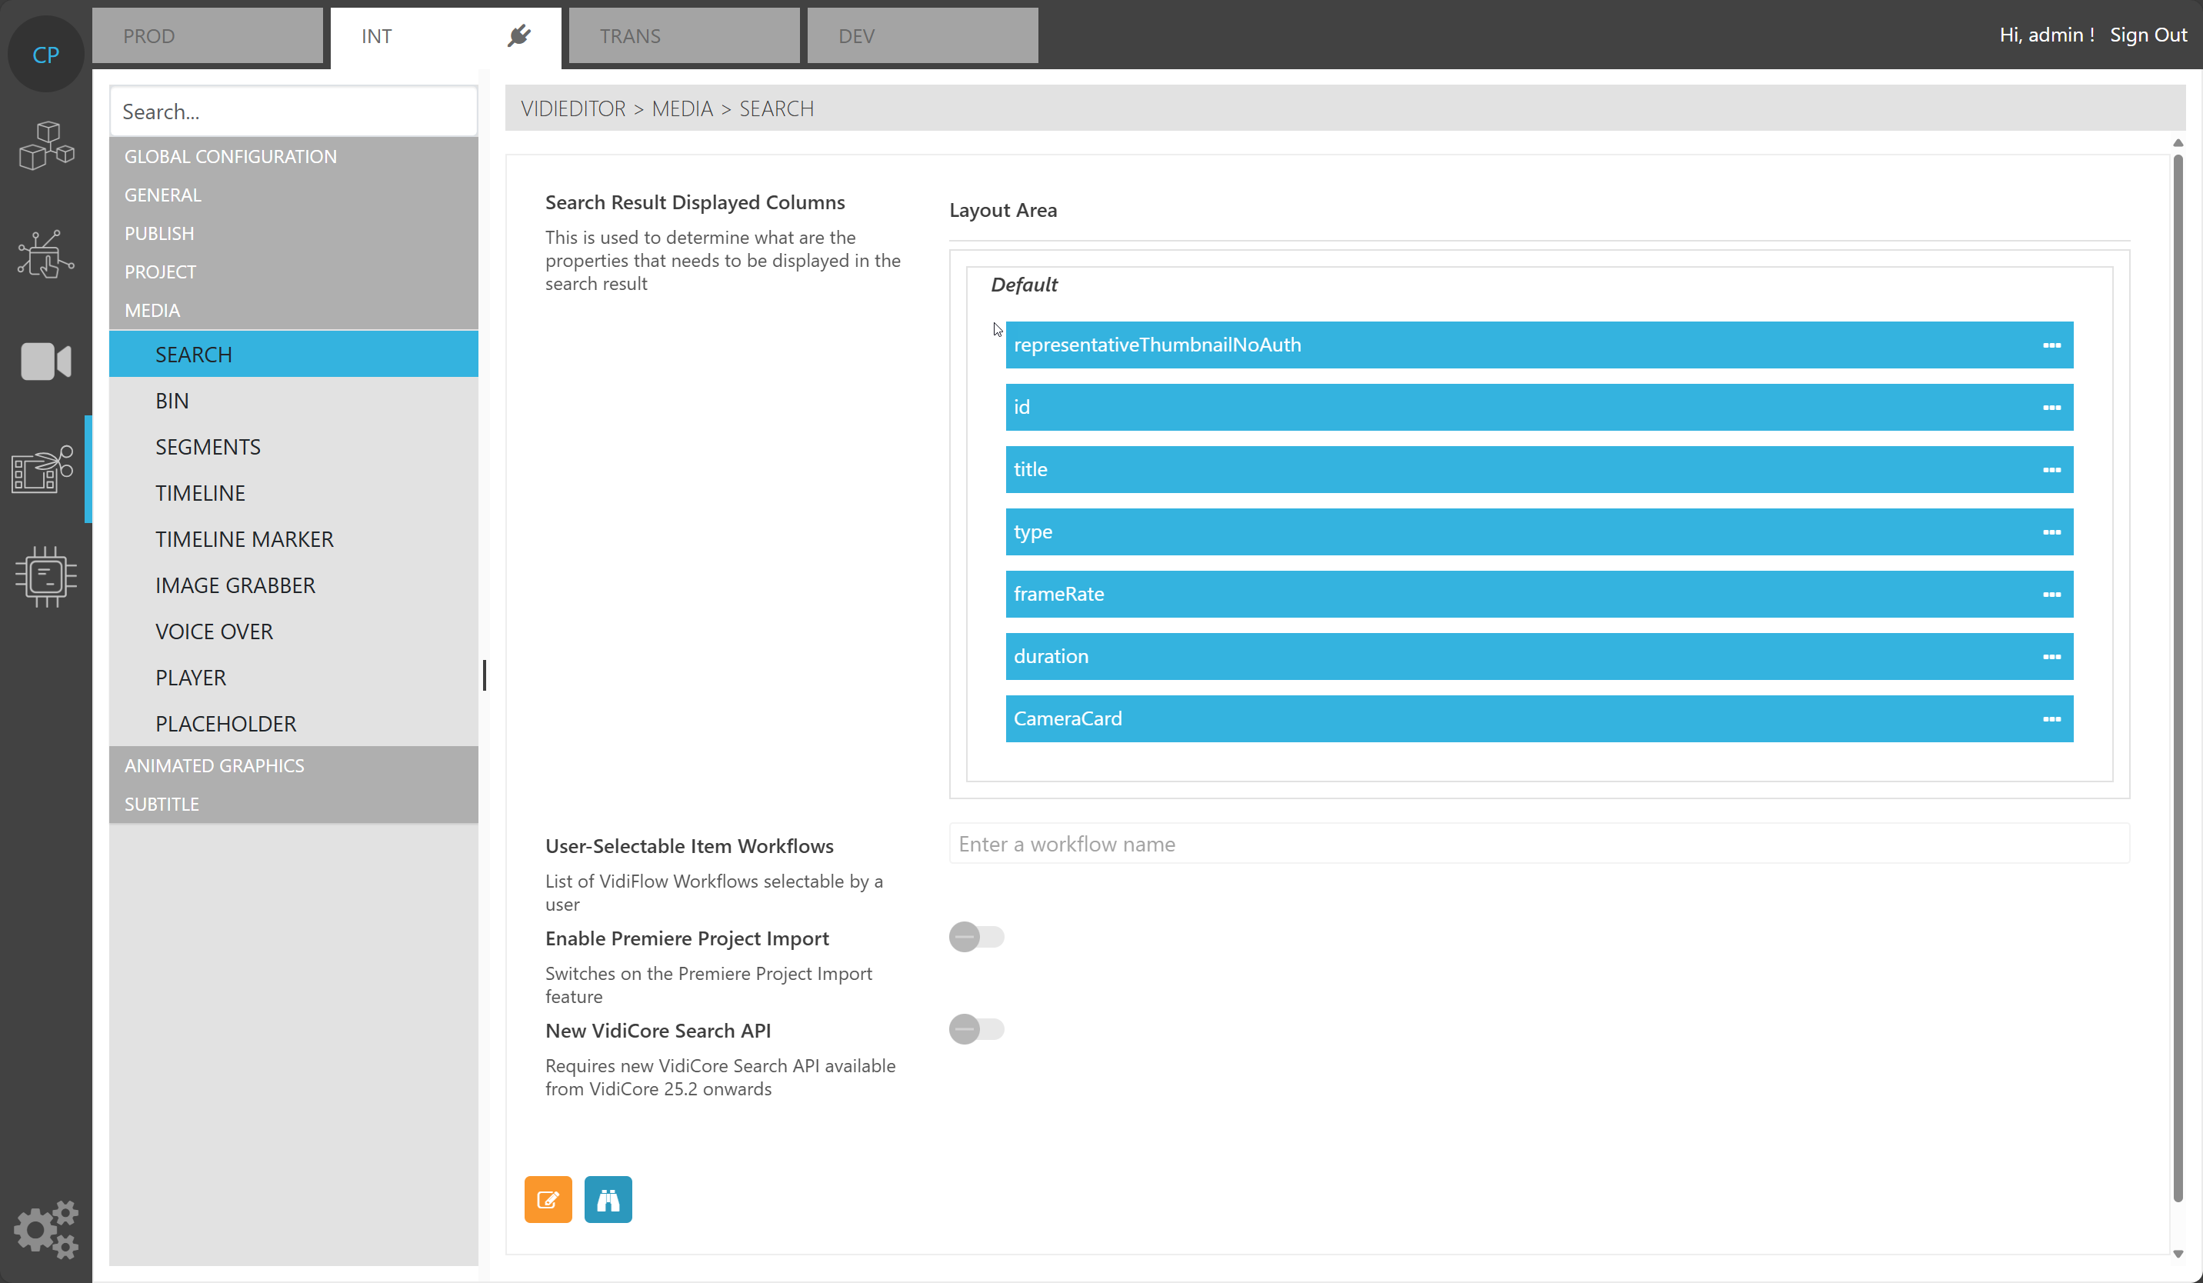
Task: Click the CP logo icon
Action: click(x=45, y=54)
